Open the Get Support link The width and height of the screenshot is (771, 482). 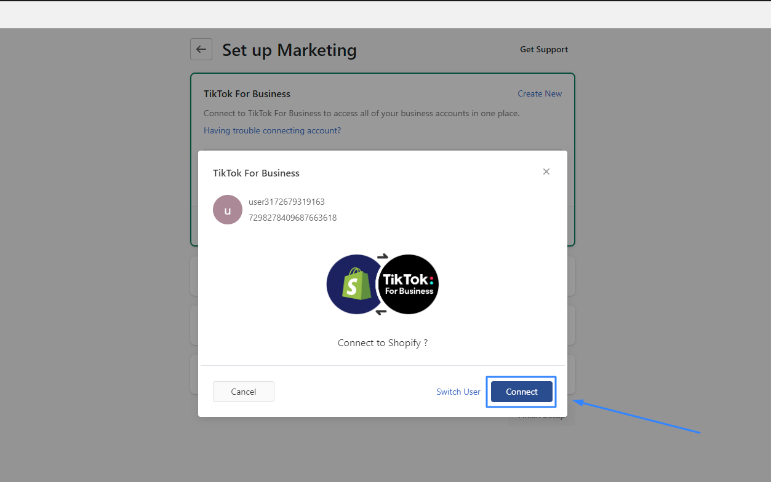[544, 49]
